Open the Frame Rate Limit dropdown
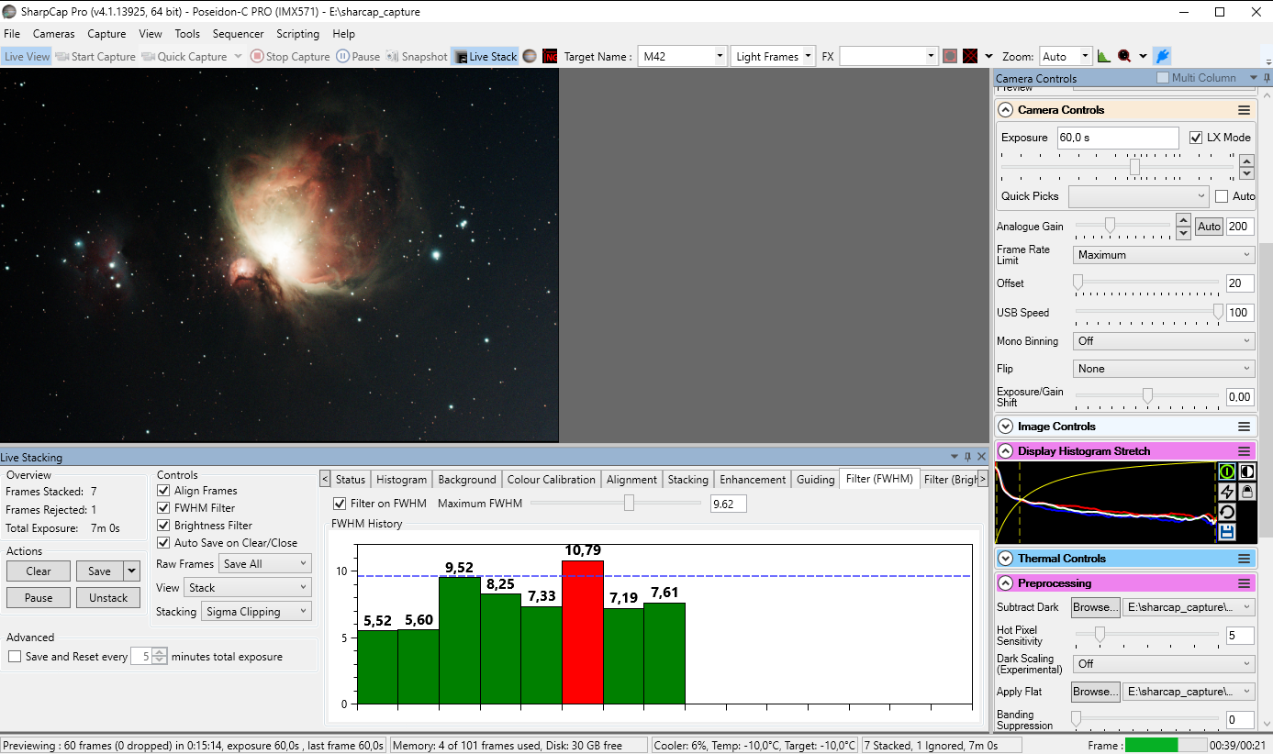Viewport: 1273px width, 754px height. click(1164, 255)
